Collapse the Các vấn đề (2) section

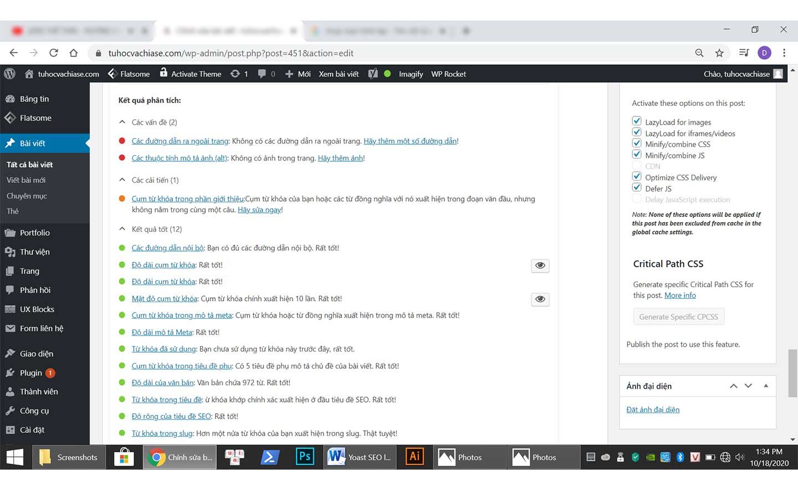tap(122, 122)
